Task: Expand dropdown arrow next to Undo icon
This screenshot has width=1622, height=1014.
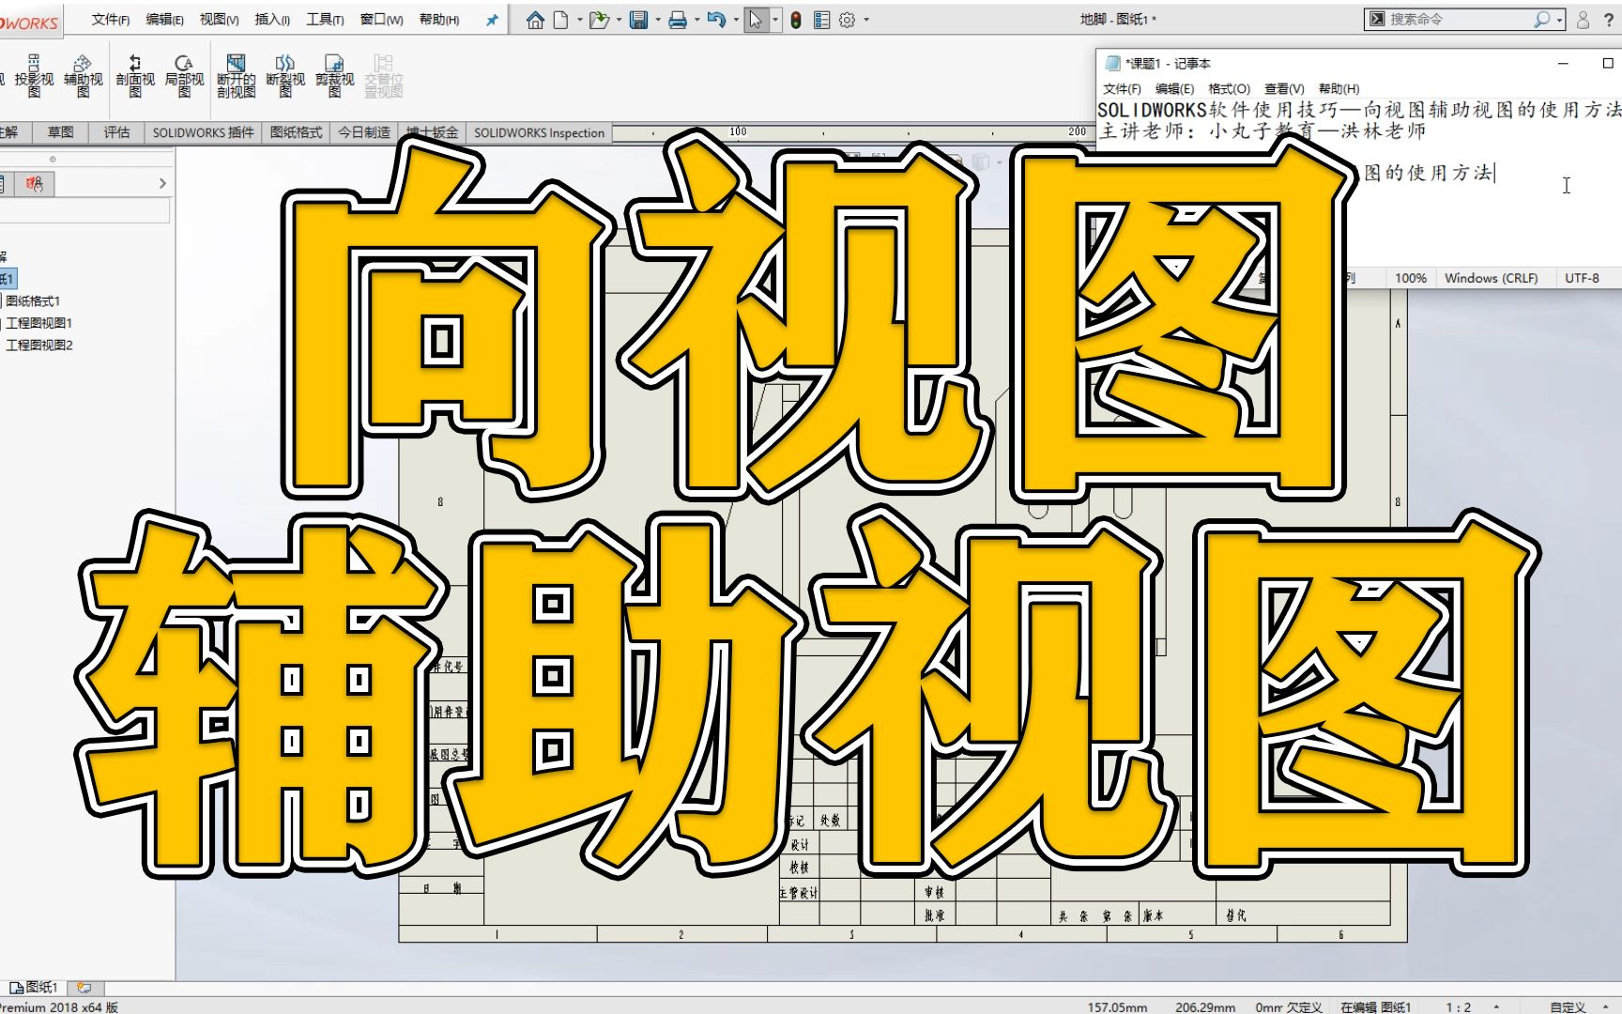Action: point(736,20)
